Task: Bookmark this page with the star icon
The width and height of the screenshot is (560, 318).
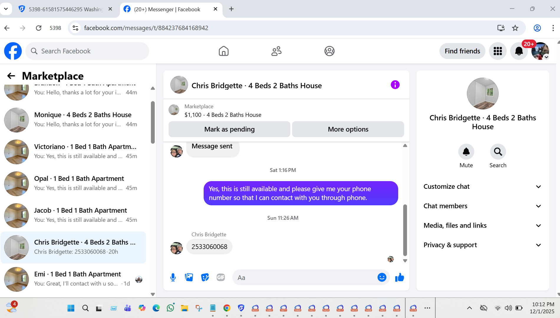Action: 515,28
